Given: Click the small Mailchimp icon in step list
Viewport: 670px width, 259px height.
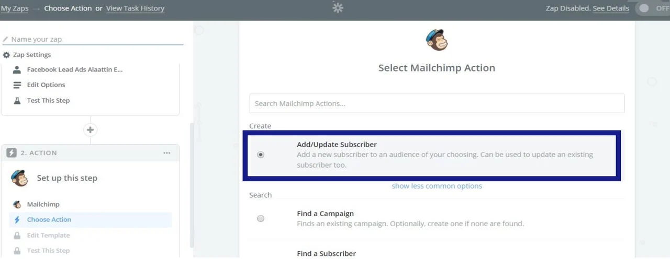Looking at the screenshot, I should click(x=17, y=204).
